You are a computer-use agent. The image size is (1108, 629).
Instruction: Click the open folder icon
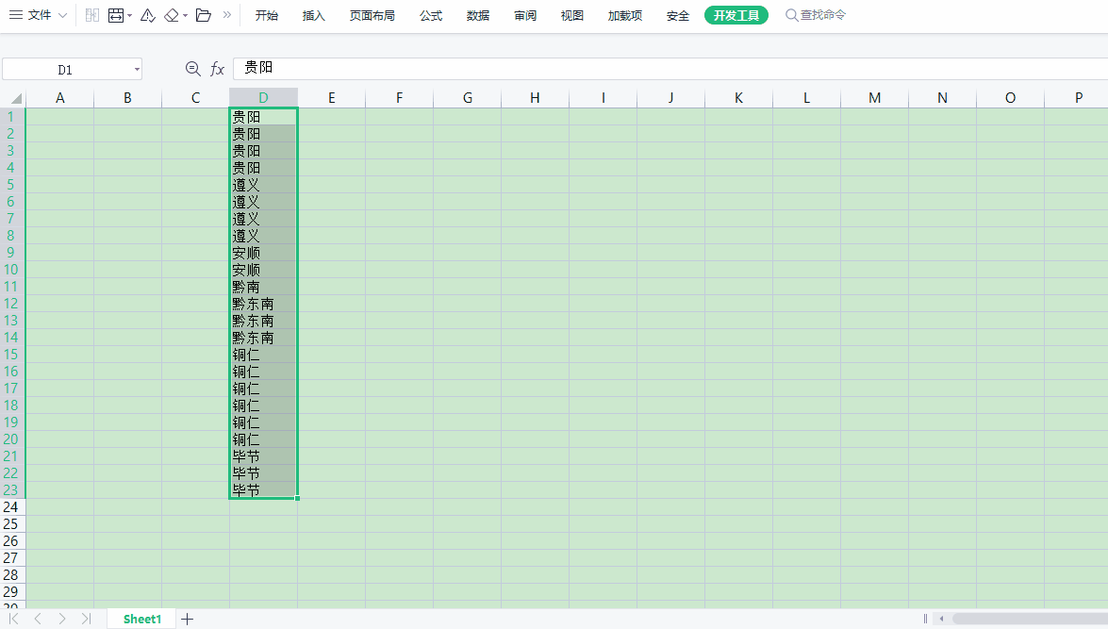tap(204, 15)
